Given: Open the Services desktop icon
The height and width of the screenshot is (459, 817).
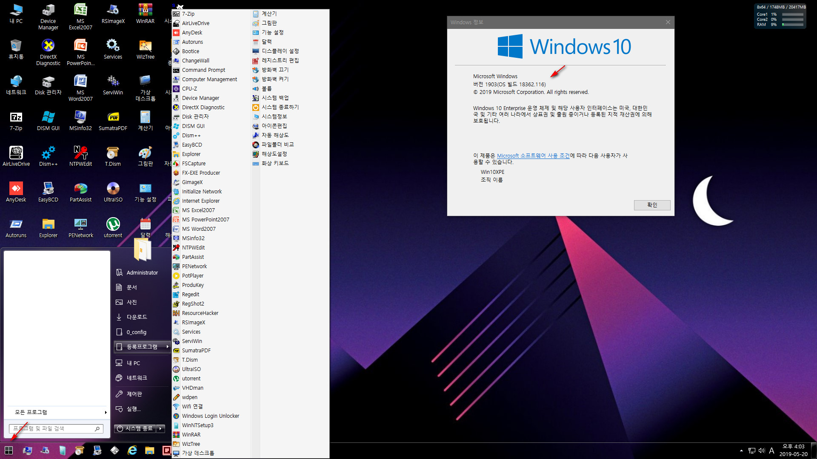Looking at the screenshot, I should (x=113, y=50).
